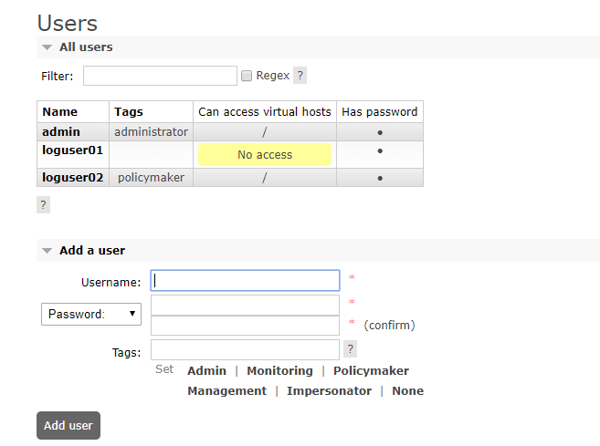Click the Tags input field

point(246,349)
